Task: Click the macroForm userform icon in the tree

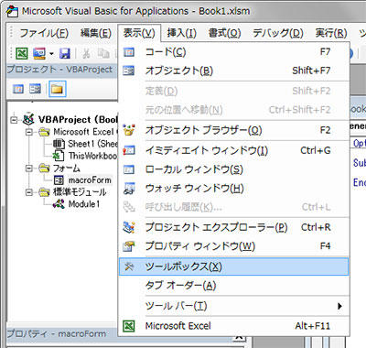Action: tap(59, 180)
